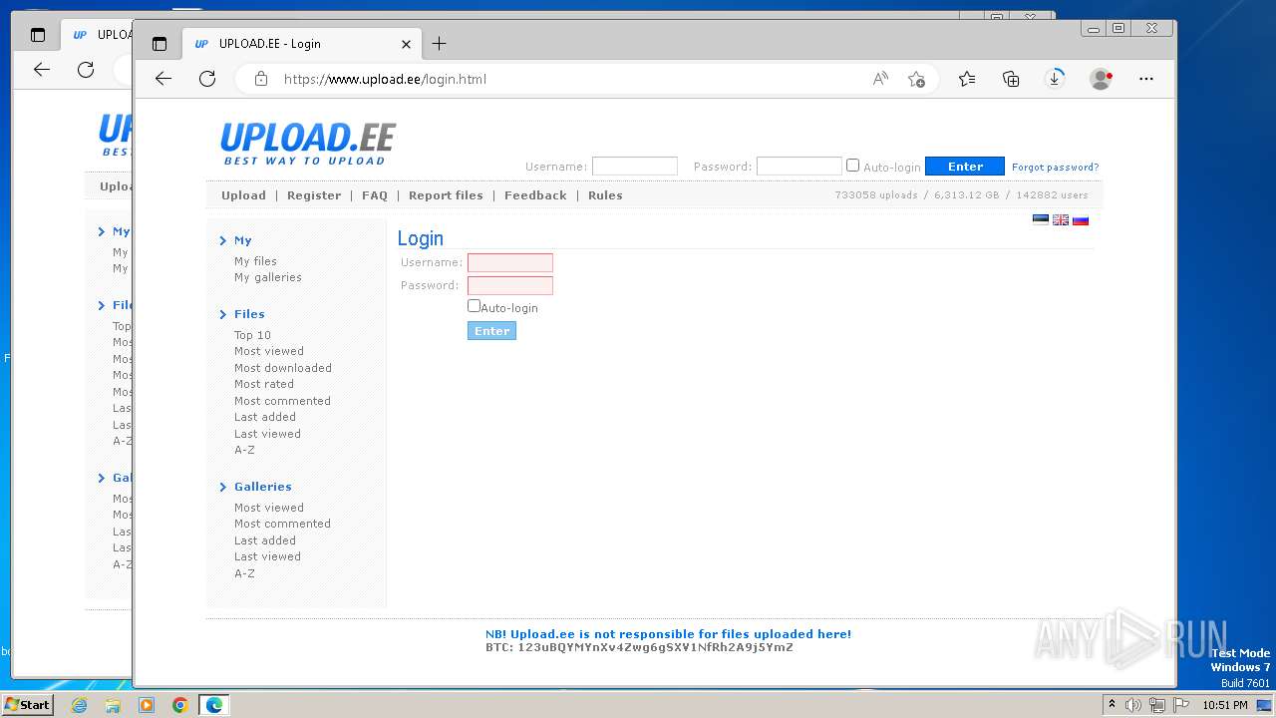Toggle the header Auto-login checkbox
The image size is (1276, 718).
[852, 166]
